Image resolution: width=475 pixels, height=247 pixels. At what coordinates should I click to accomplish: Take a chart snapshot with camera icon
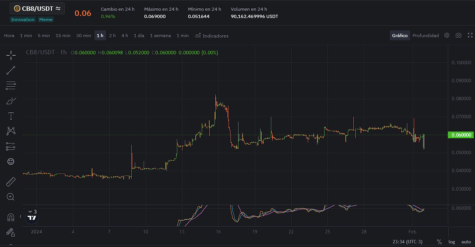tap(459, 36)
